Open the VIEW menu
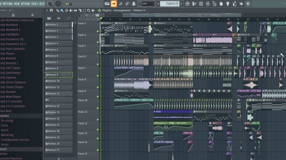The image size is (286, 160). [x=17, y=4]
